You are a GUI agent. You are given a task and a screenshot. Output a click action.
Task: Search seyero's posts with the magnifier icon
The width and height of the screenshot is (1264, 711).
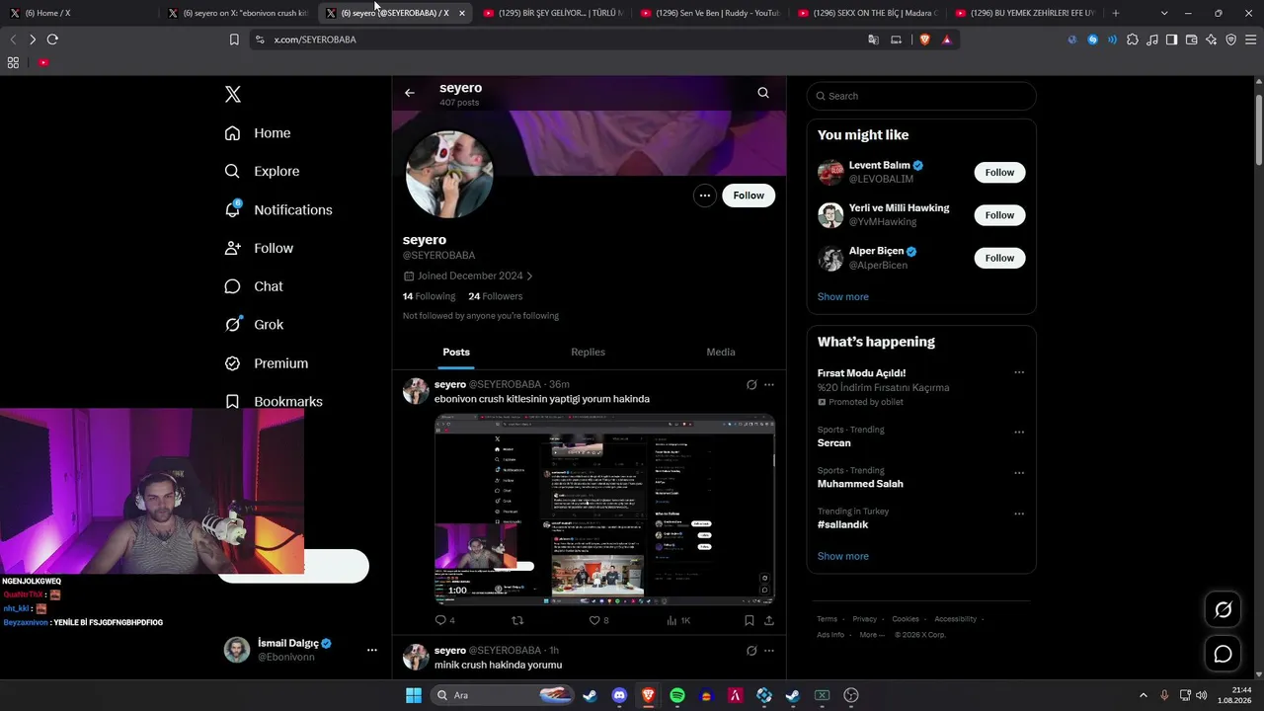(x=763, y=93)
